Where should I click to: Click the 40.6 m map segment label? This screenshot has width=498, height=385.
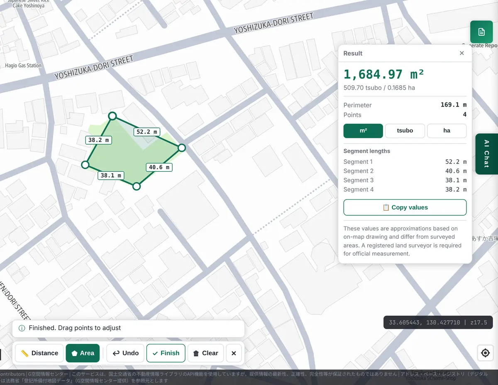(x=159, y=167)
